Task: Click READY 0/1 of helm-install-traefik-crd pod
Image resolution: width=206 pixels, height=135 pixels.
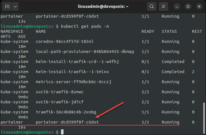Action: 145,62
